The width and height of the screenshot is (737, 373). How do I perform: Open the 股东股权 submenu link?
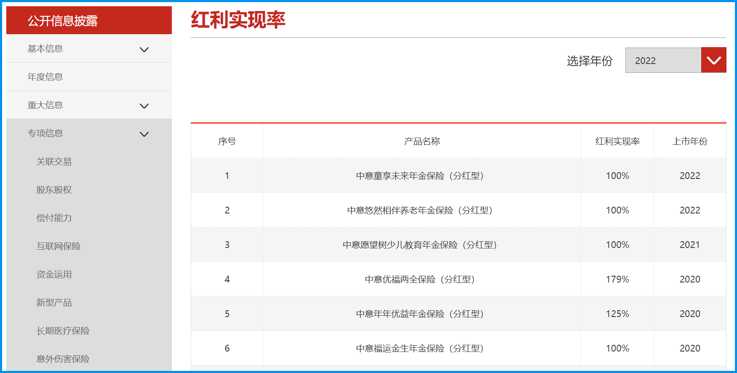click(54, 190)
